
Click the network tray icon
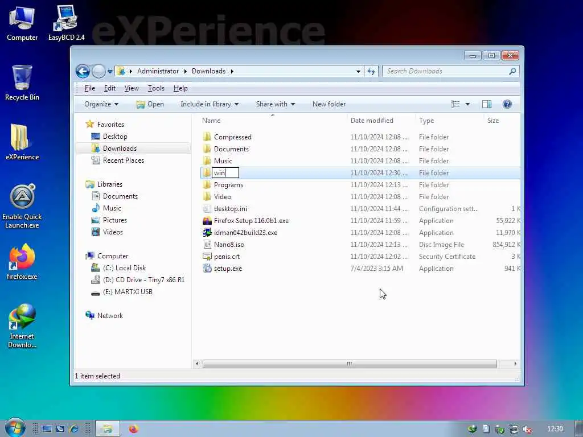click(x=514, y=429)
